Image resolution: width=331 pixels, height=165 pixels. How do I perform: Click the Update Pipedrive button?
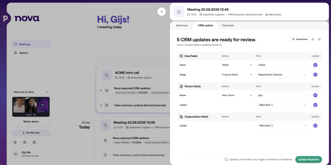pyautogui.click(x=308, y=160)
